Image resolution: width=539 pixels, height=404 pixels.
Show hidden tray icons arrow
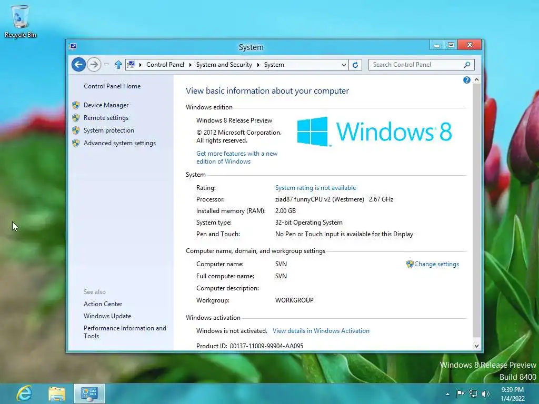(447, 394)
